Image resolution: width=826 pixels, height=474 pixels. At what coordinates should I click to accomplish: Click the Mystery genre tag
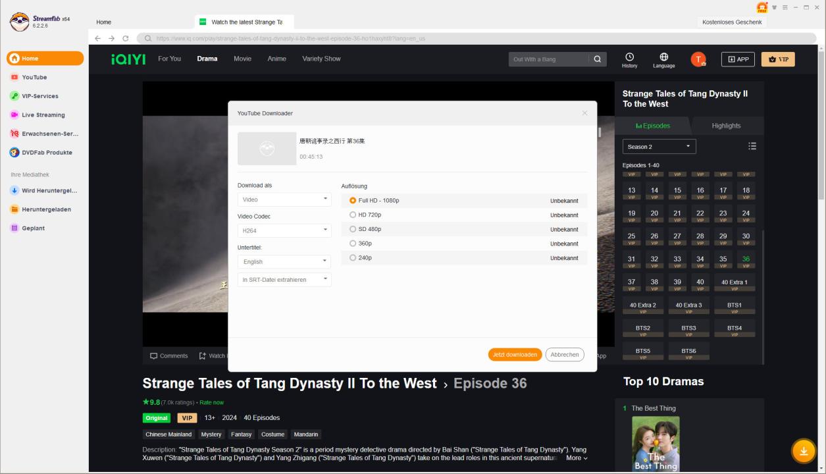(211, 434)
